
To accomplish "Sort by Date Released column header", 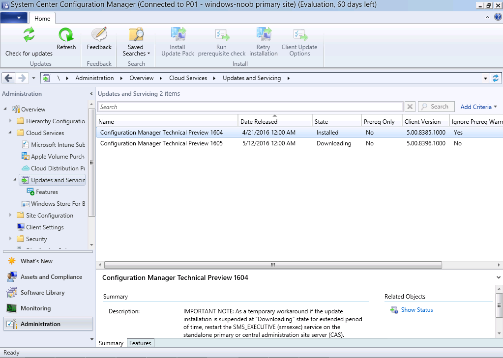I will pos(275,121).
